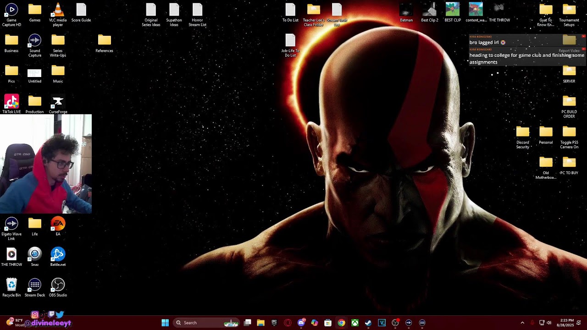Open the Production folder
The height and width of the screenshot is (330, 587).
pos(35,104)
